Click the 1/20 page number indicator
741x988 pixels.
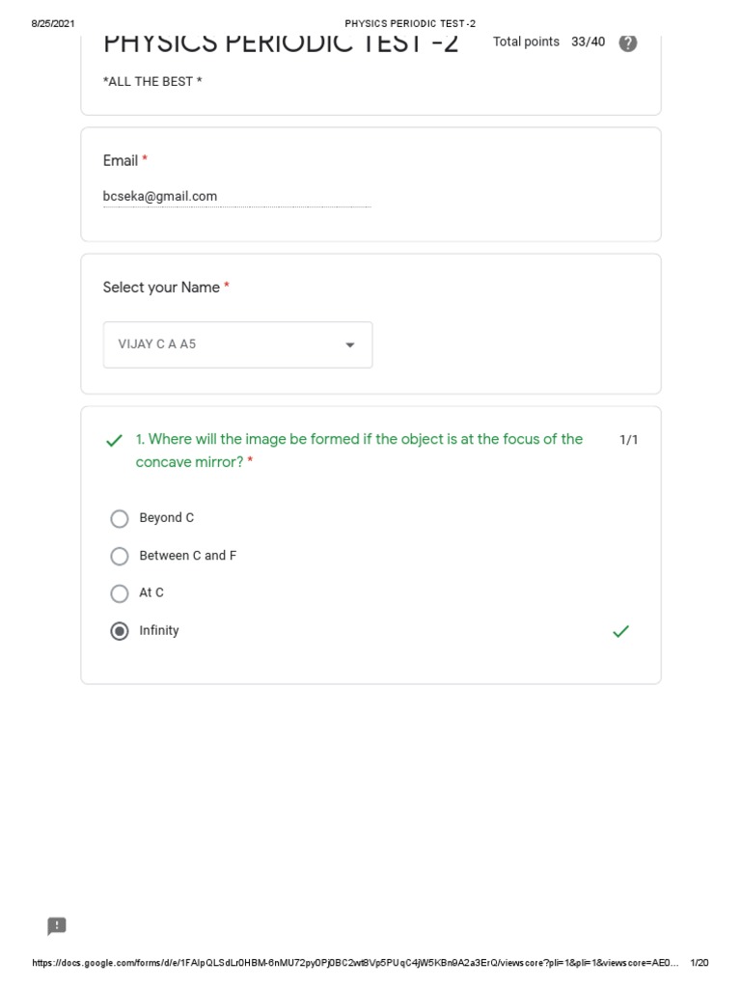click(700, 963)
